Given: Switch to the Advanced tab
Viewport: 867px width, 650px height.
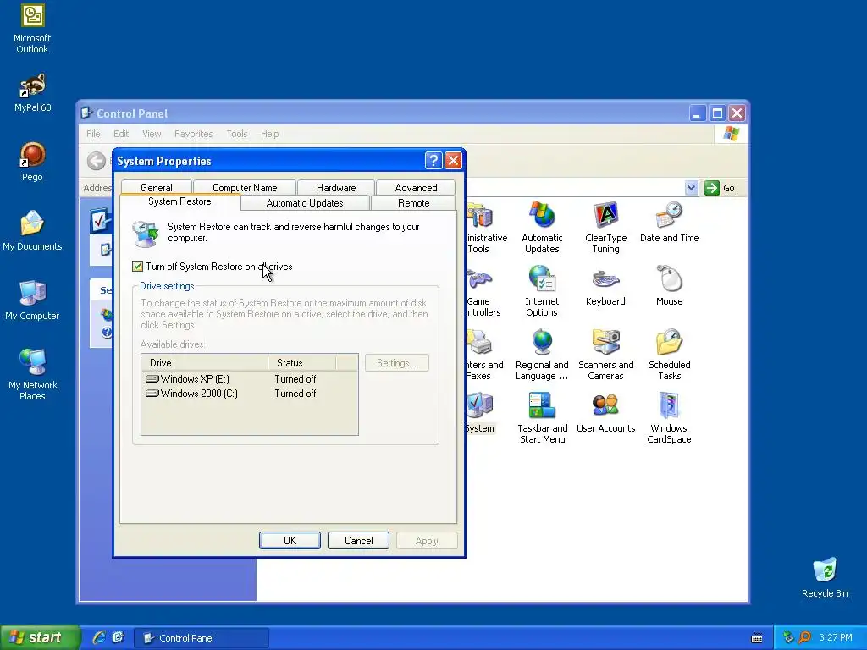Looking at the screenshot, I should (416, 187).
